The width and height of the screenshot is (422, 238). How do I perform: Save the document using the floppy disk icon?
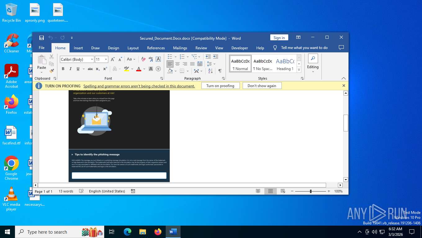coord(42,38)
